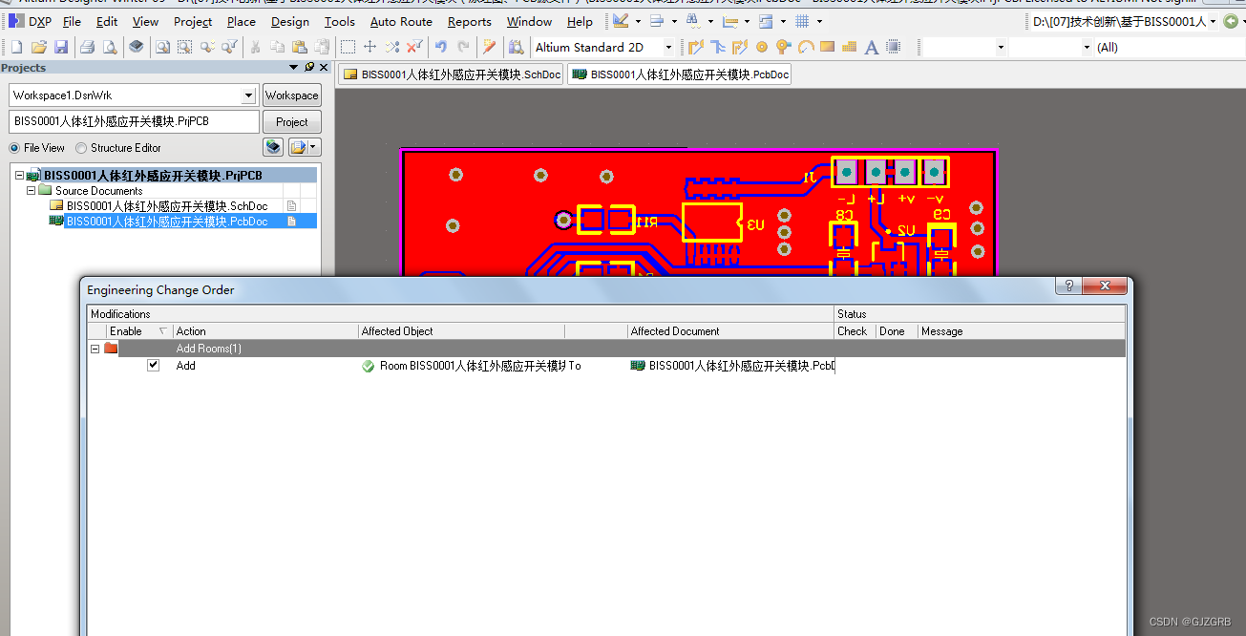Open the File menu
This screenshot has height=636, width=1246.
click(x=72, y=21)
